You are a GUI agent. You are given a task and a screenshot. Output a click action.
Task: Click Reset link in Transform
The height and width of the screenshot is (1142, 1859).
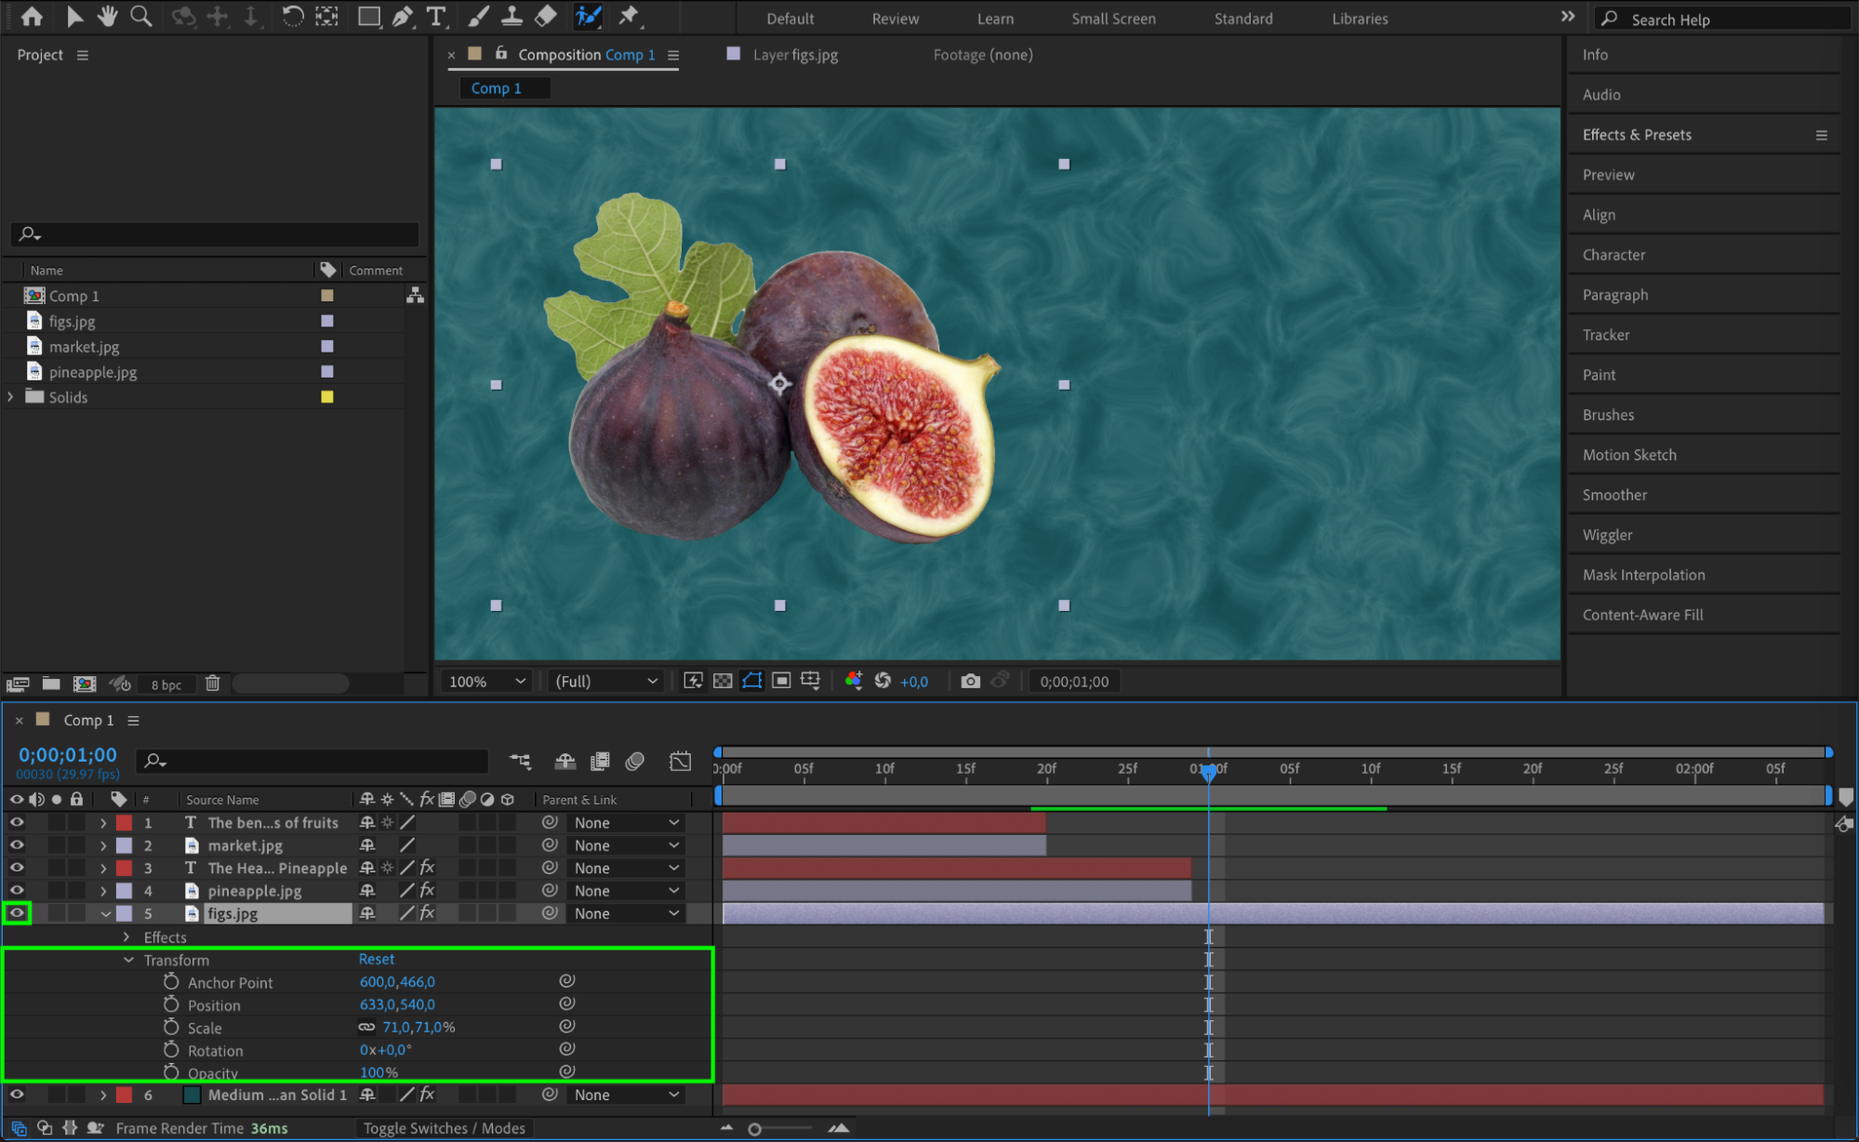click(x=376, y=959)
